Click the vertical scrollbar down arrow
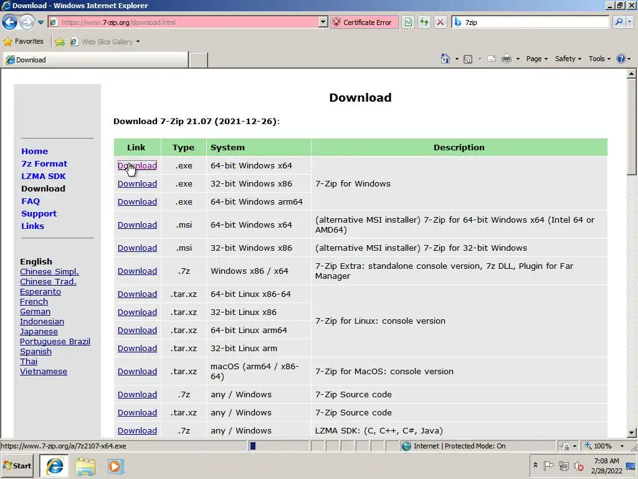Image resolution: width=638 pixels, height=479 pixels. pos(632,433)
